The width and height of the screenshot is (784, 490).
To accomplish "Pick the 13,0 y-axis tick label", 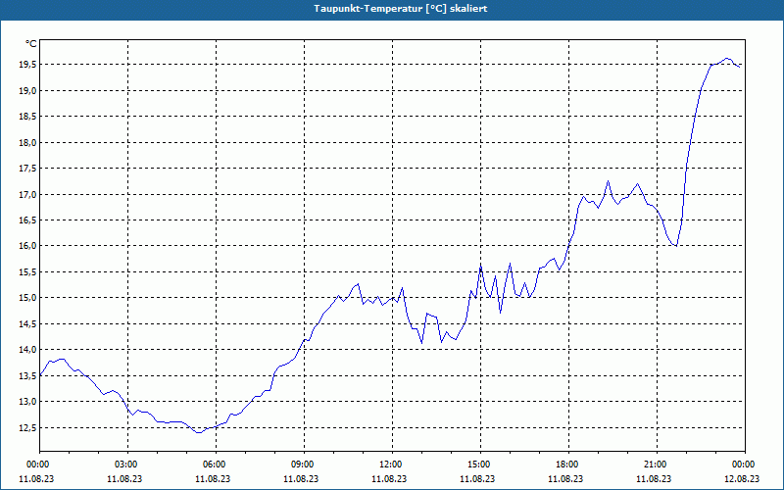I will 27,402.
